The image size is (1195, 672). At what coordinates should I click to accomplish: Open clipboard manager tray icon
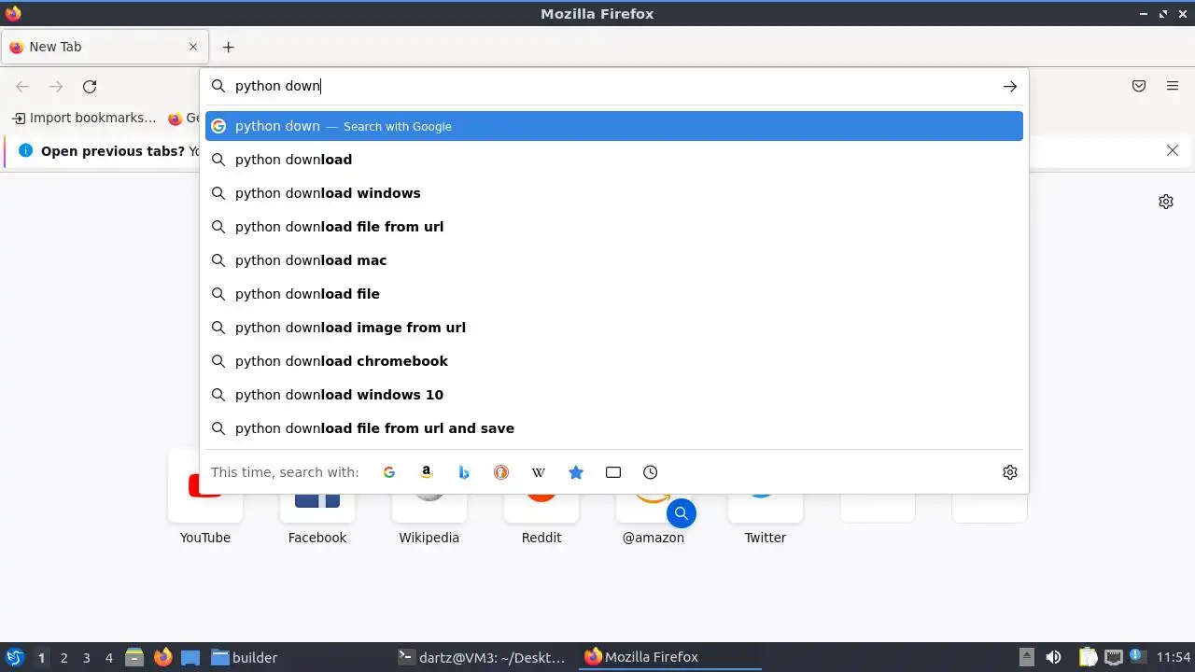(1088, 657)
